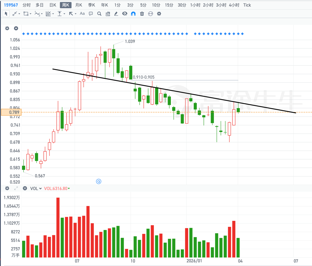The height and width of the screenshot is (266, 312).
Task: Select the 5分 interval
Action: pyautogui.click(x=143, y=5)
